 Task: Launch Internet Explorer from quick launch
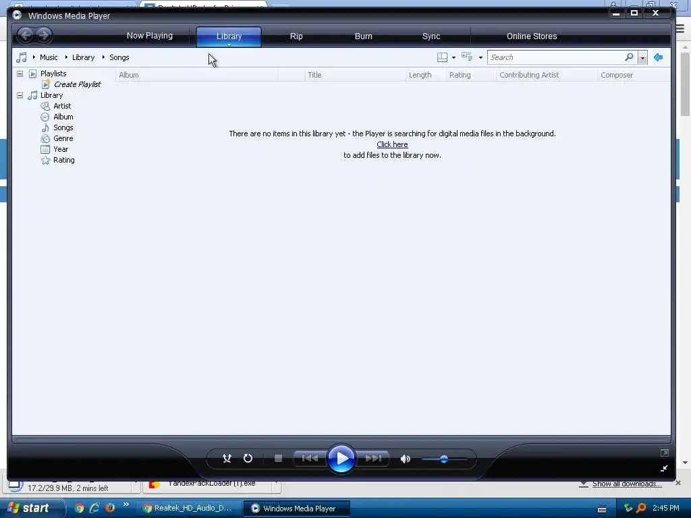point(94,508)
